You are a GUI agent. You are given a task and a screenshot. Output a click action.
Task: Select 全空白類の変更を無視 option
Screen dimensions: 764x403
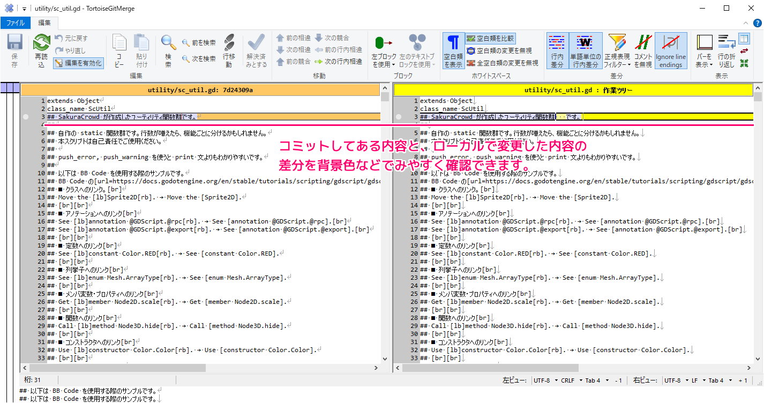pyautogui.click(x=503, y=63)
